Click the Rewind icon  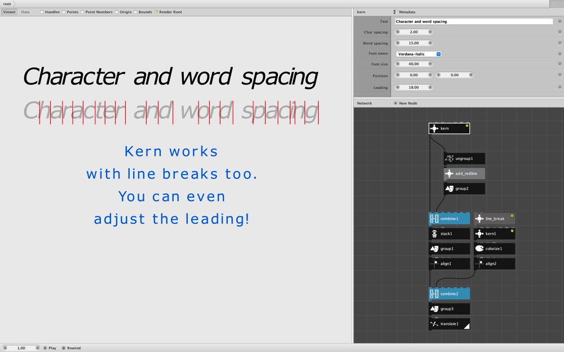point(63,347)
